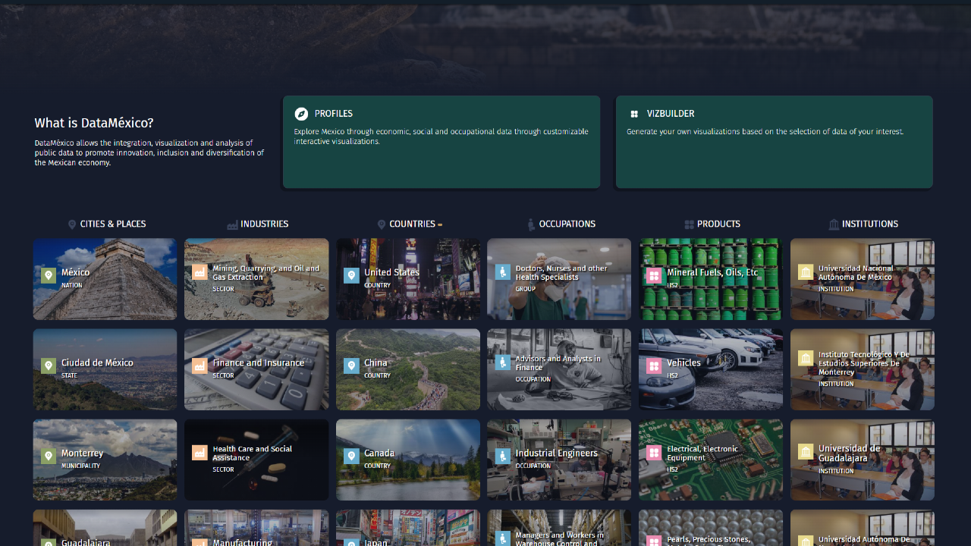971x546 pixels.
Task: Click the pink product icon on Electrical, Electronic Equipment
Action: 654,453
